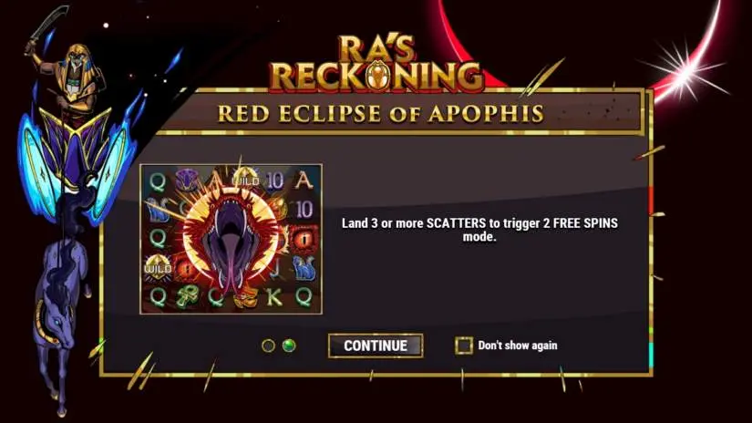Click the red eye scatter symbol at the preview's right edge
The width and height of the screenshot is (752, 423).
pos(304,238)
